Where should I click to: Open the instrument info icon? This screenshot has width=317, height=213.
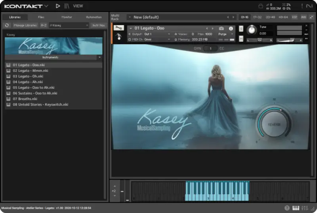[x=231, y=29]
